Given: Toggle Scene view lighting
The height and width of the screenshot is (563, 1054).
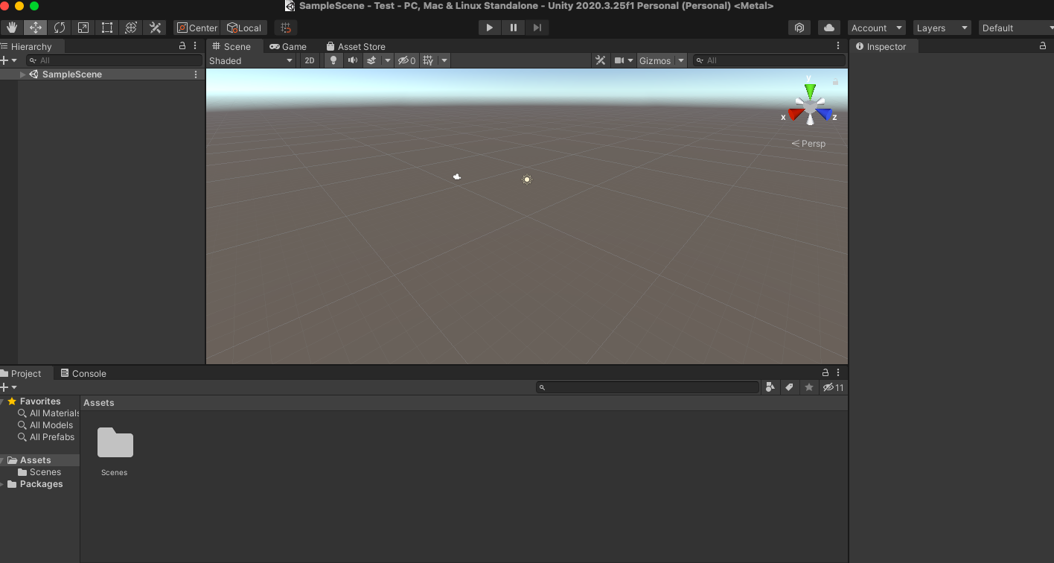Looking at the screenshot, I should [x=333, y=60].
